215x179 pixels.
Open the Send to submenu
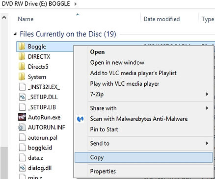[143, 143]
